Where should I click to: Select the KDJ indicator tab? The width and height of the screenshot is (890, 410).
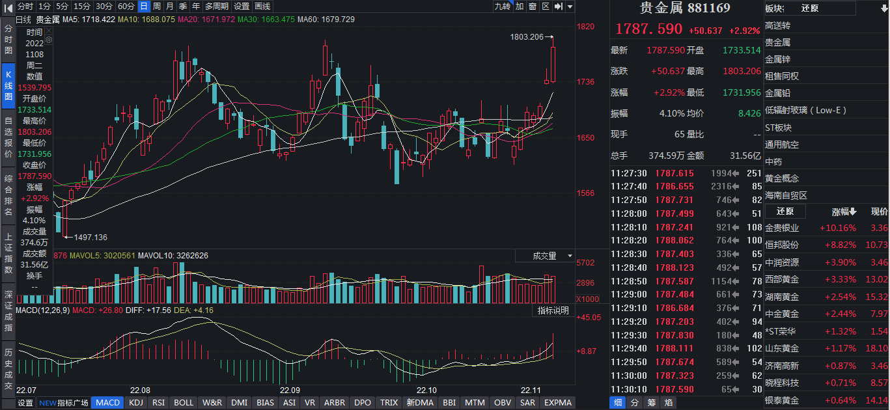pos(136,403)
